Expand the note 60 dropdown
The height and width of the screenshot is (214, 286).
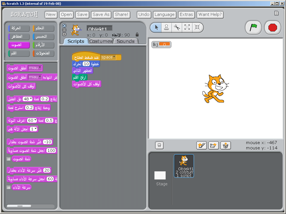point(35,120)
